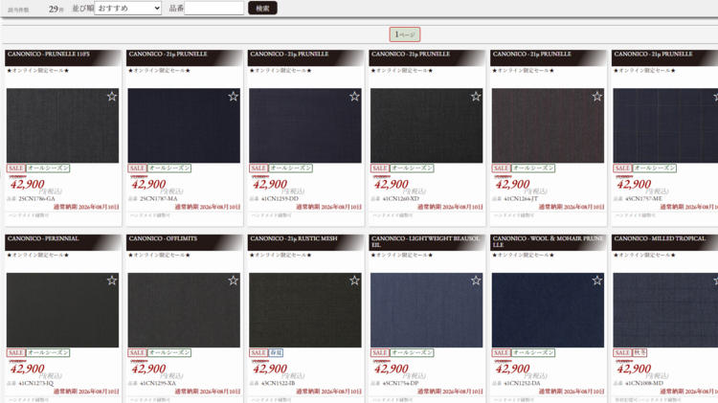Star the 41CN1264-JT striped fabric

[x=597, y=96]
